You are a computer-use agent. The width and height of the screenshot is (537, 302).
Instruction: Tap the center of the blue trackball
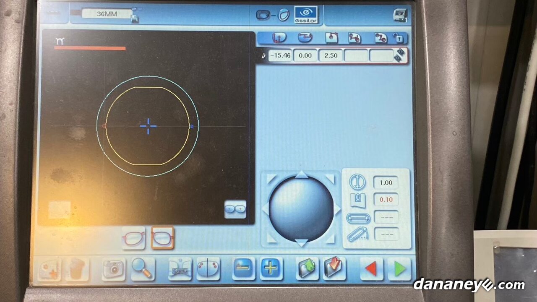301,208
